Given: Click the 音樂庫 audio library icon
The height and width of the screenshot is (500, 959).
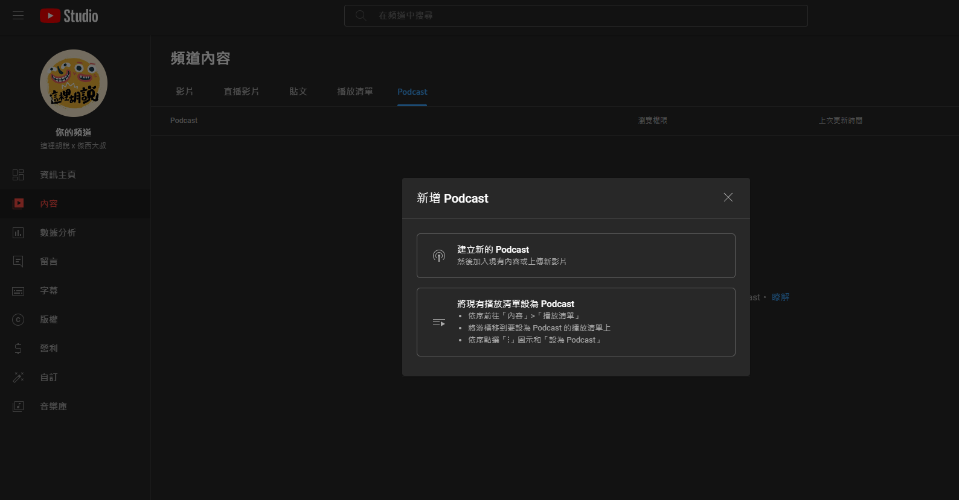Looking at the screenshot, I should (18, 407).
